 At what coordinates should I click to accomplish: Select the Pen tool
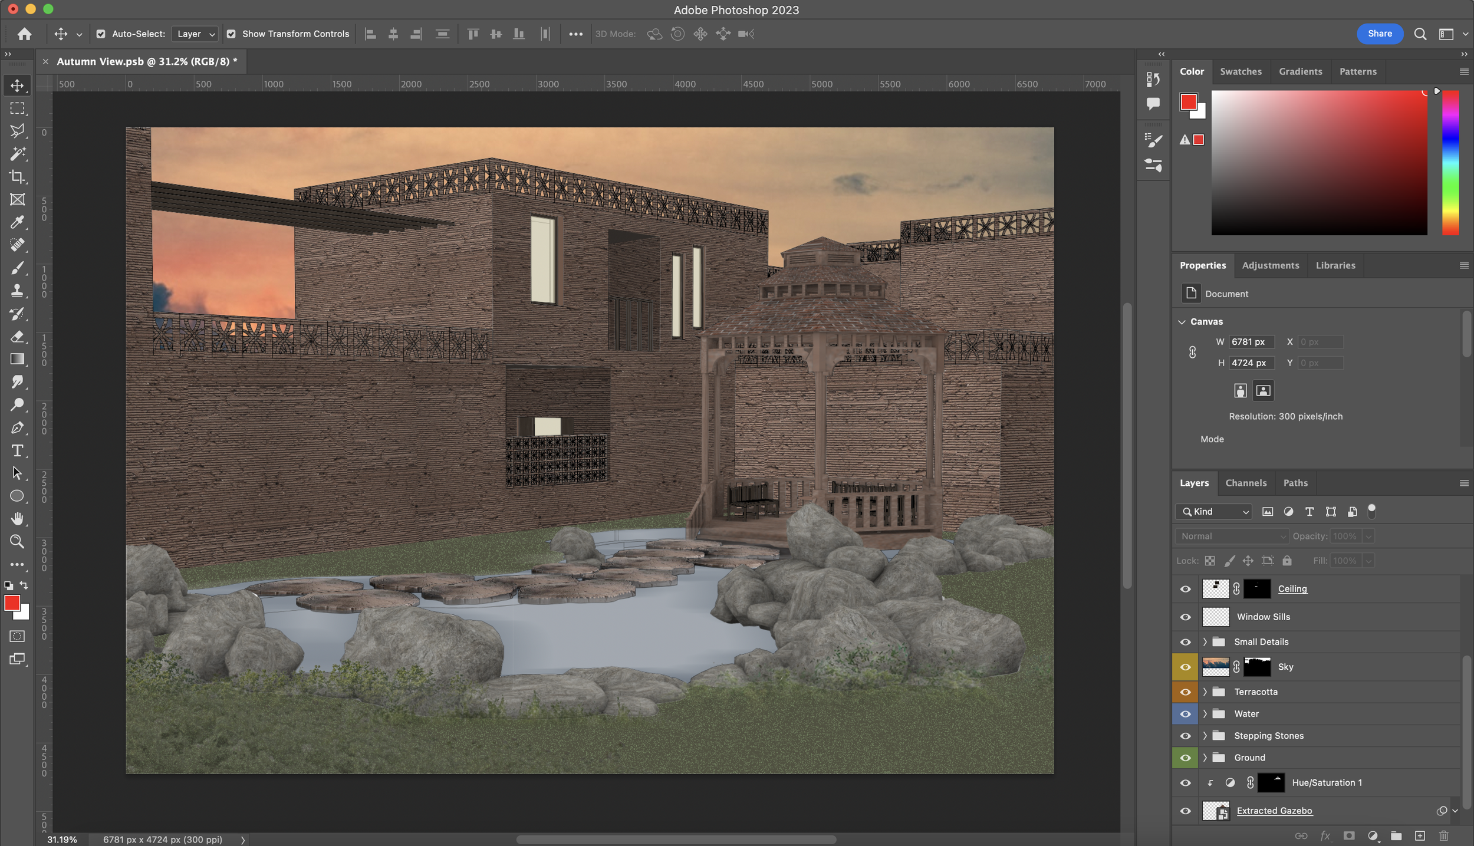pyautogui.click(x=17, y=428)
